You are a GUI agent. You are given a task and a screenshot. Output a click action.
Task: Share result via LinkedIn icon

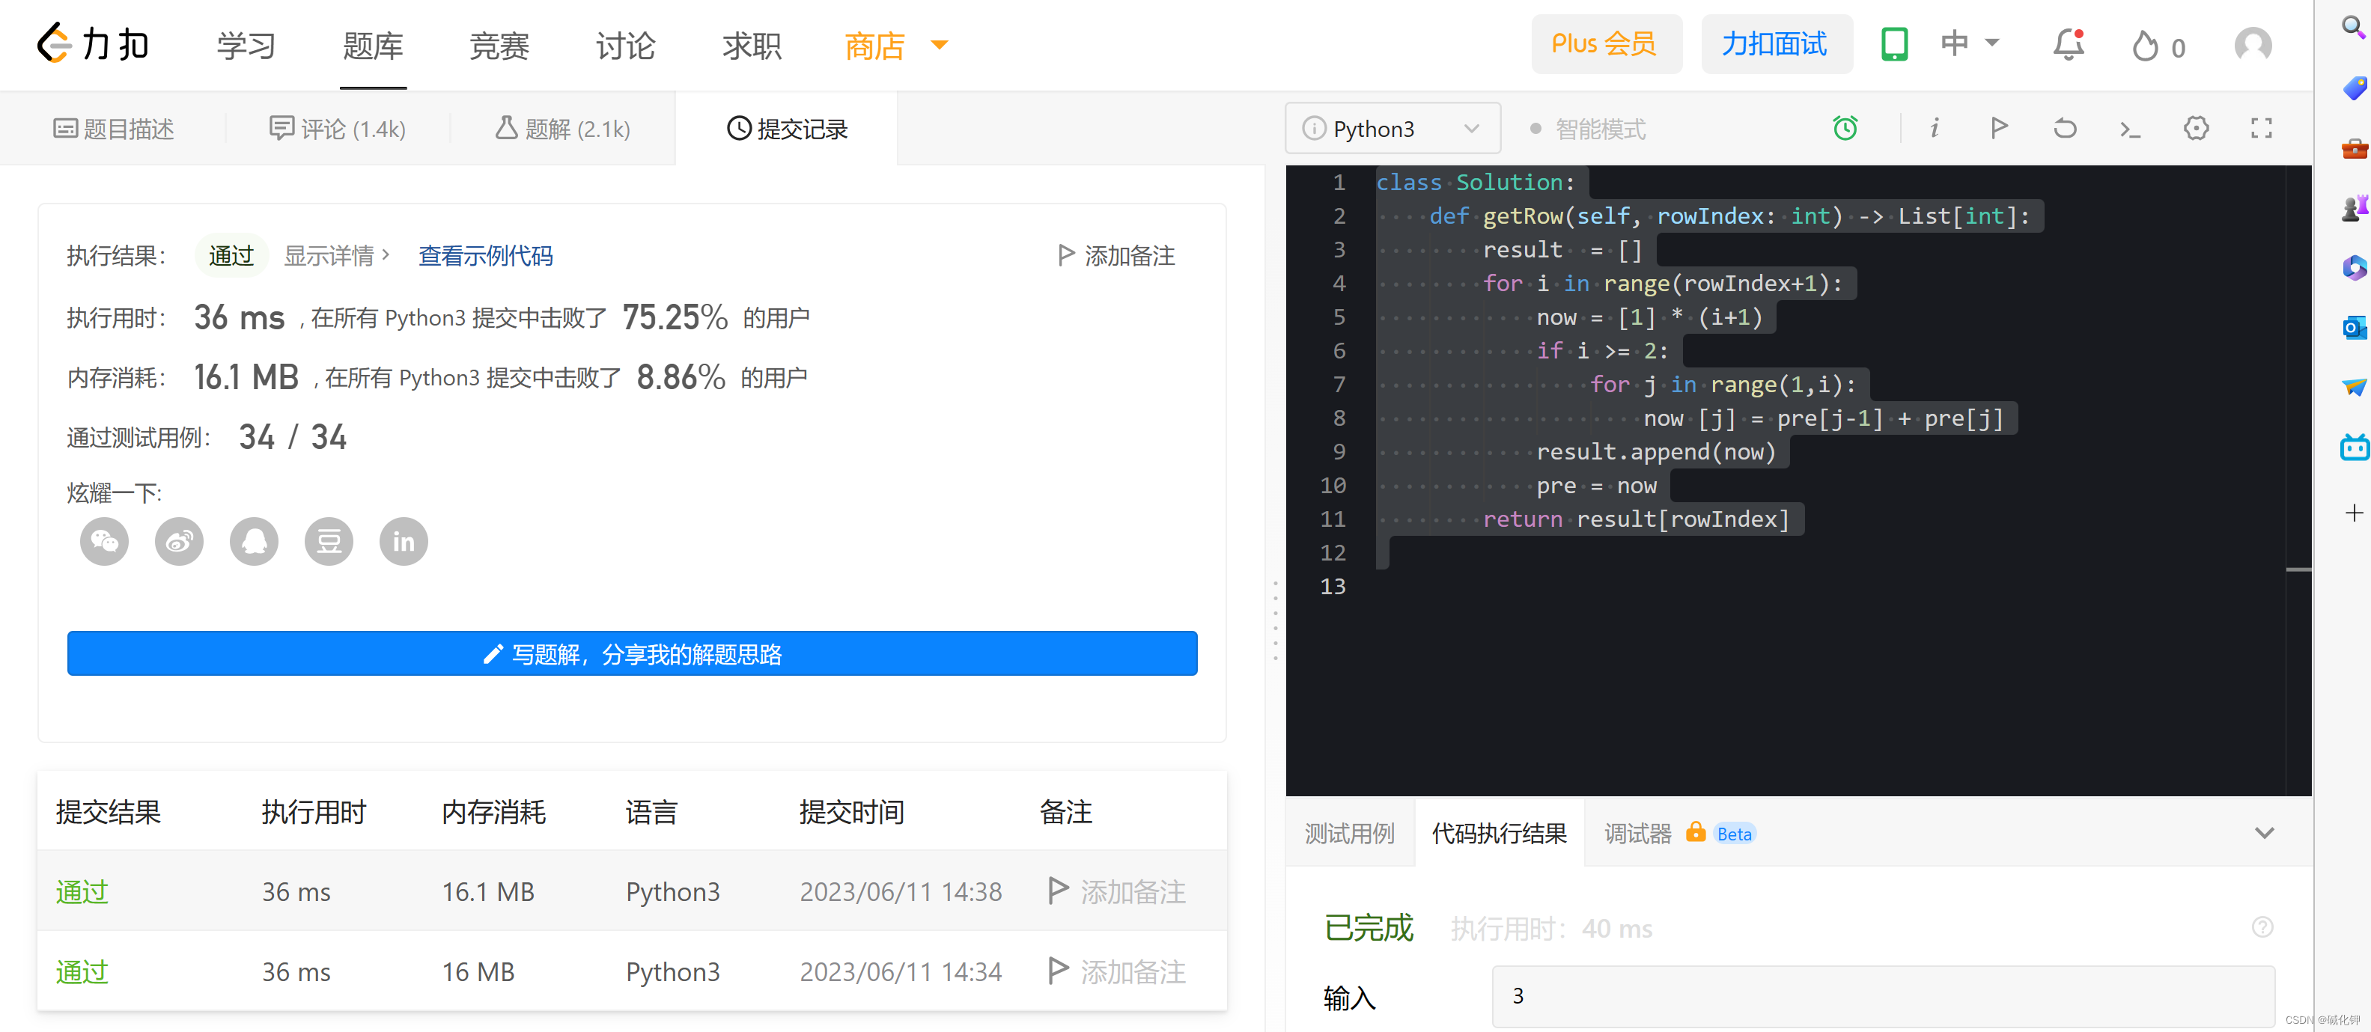(403, 541)
